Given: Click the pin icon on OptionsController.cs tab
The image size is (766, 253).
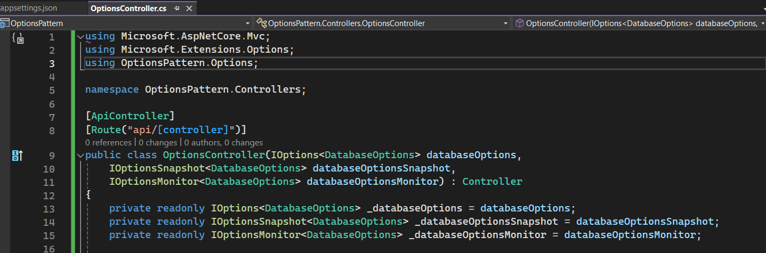Looking at the screenshot, I should 177,9.
